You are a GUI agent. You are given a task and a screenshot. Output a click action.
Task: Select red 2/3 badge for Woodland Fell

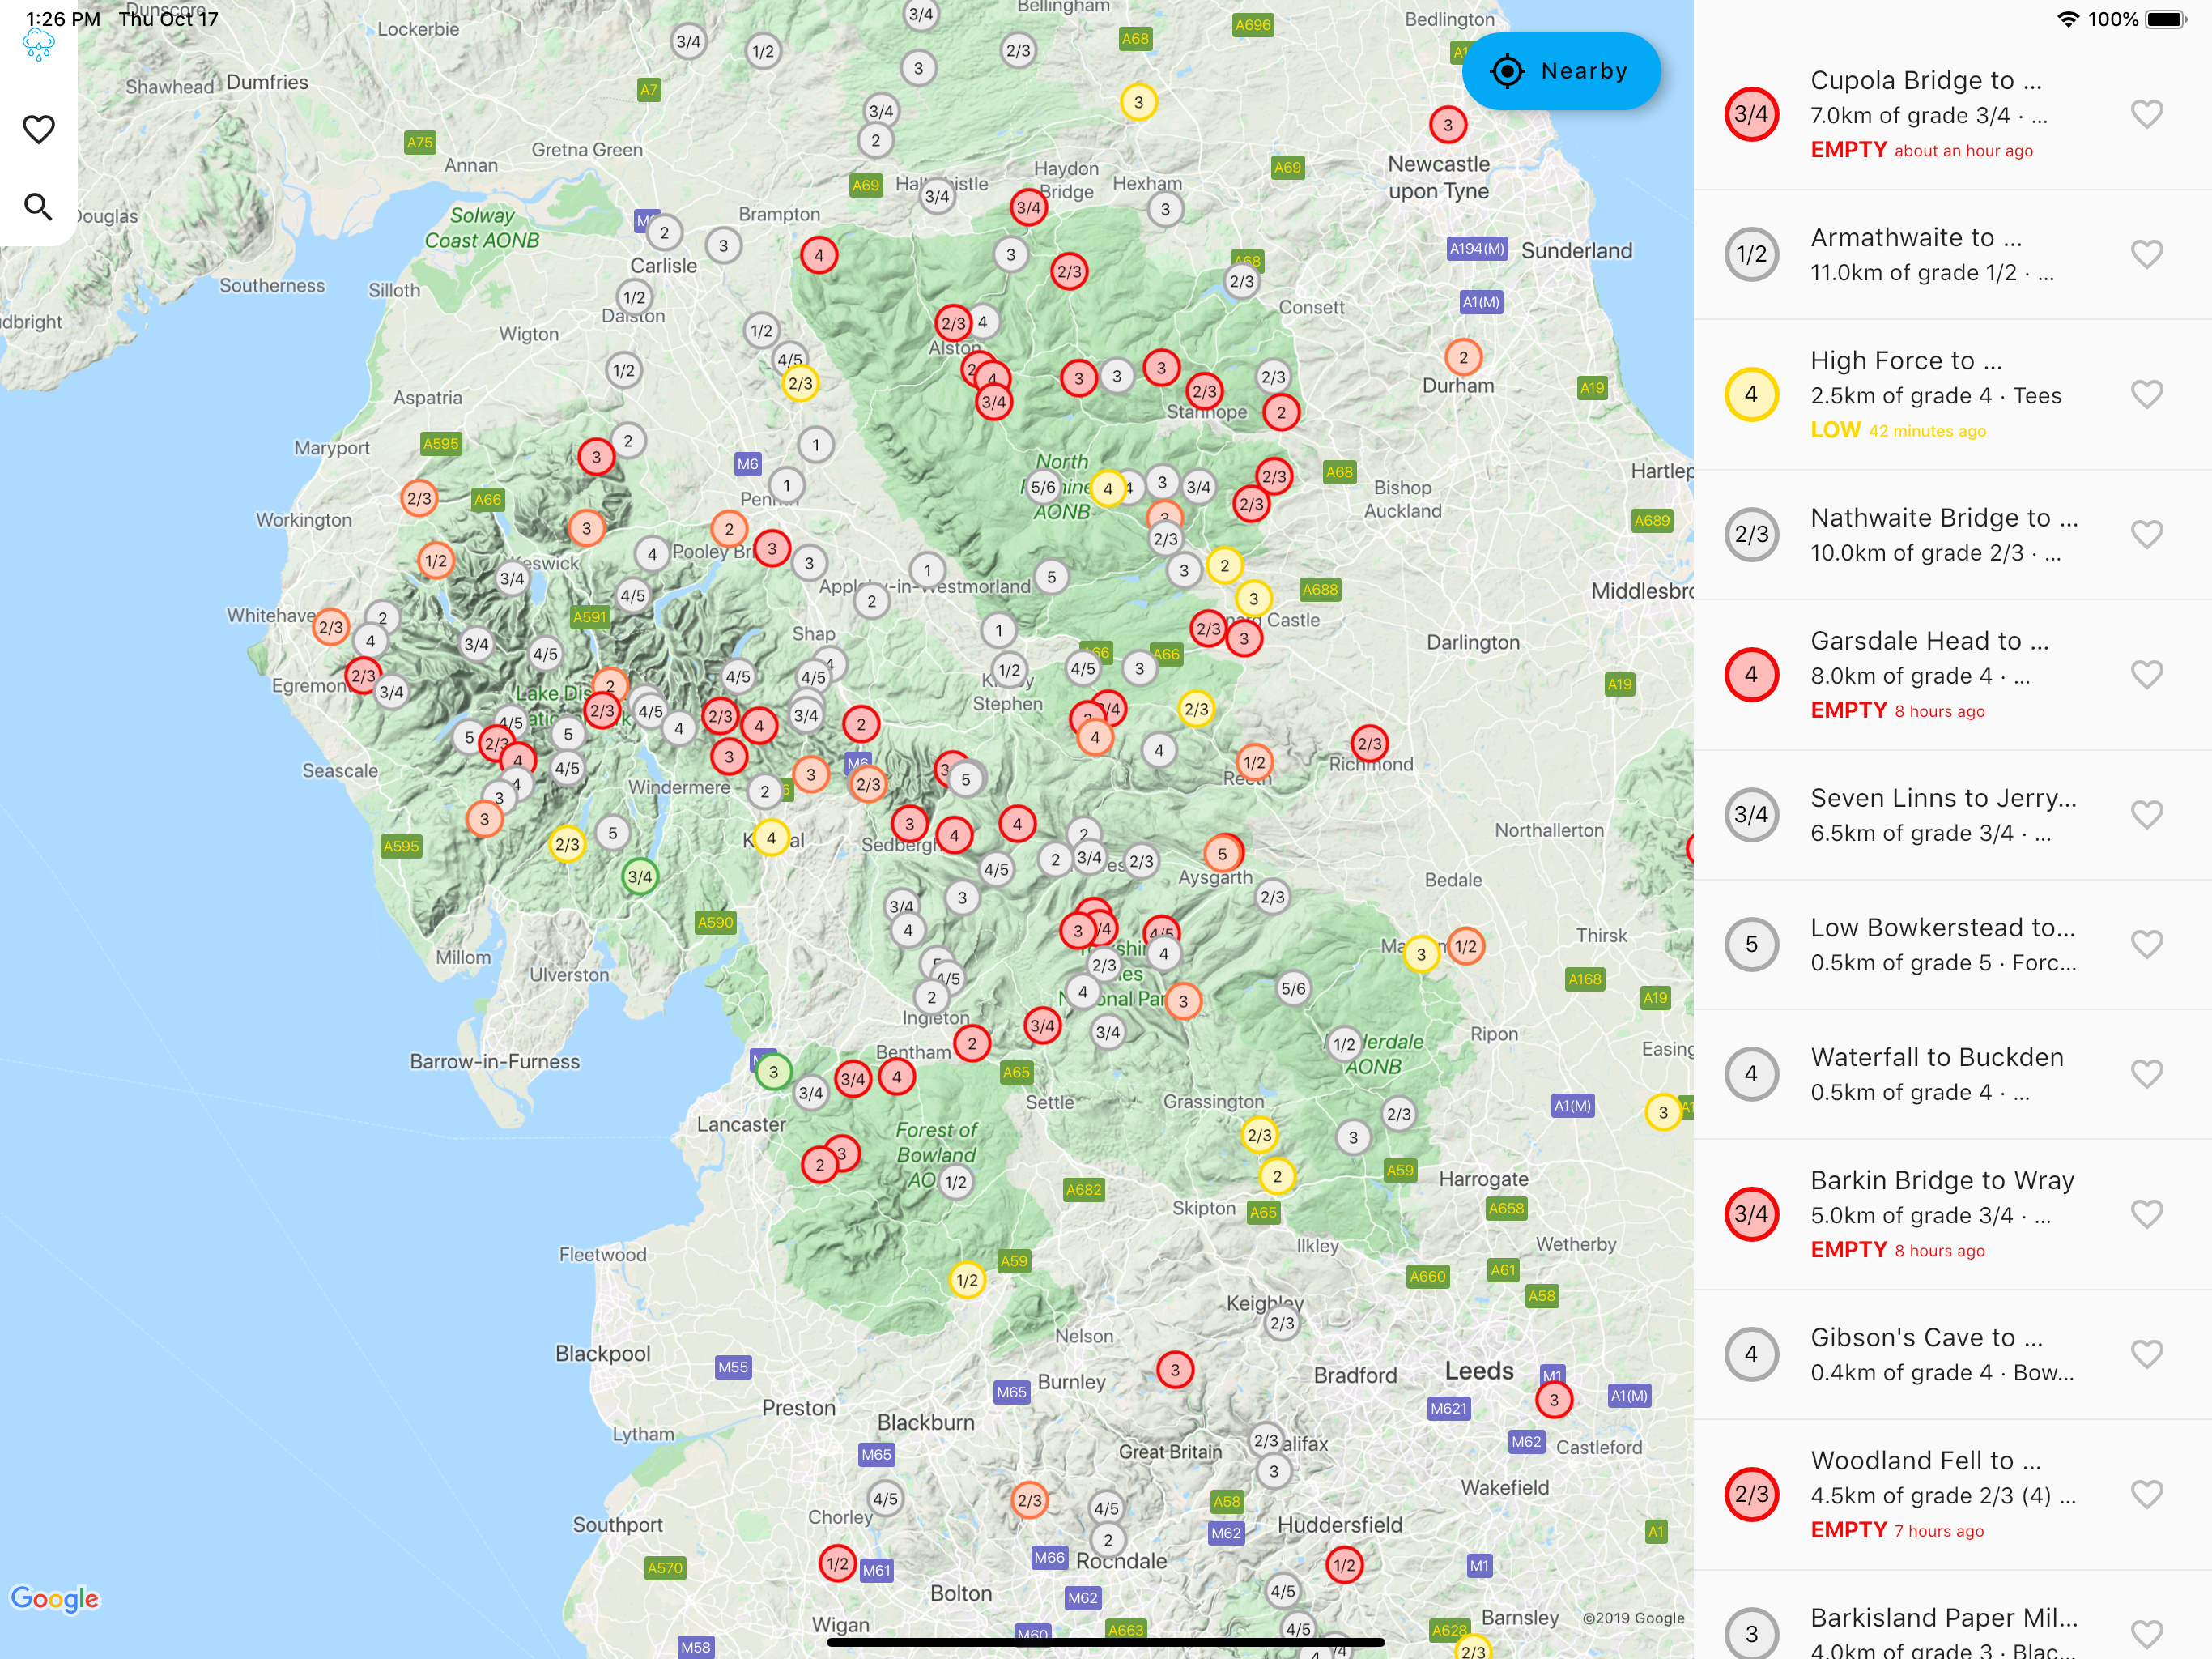pos(1751,1494)
